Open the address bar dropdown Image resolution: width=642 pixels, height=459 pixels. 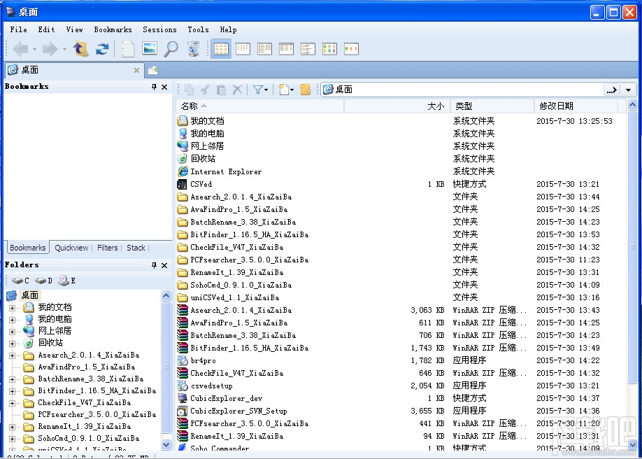[628, 90]
